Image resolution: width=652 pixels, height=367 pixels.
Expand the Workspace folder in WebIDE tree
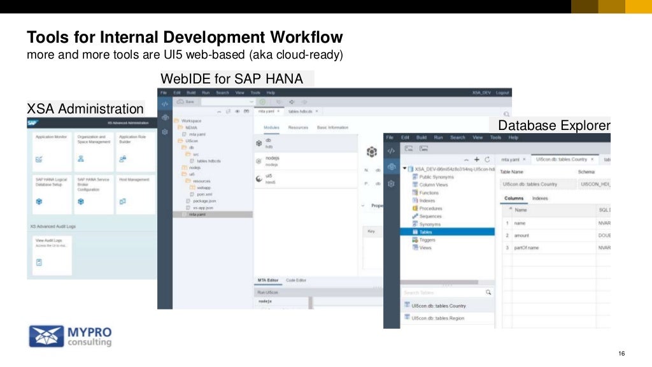(x=176, y=120)
